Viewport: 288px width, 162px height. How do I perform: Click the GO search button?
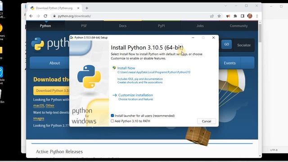coord(226,44)
